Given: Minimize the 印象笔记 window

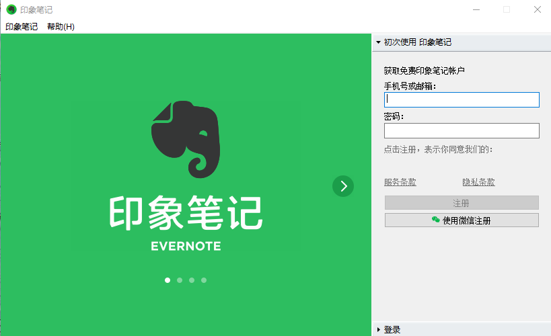Looking at the screenshot, I should click(476, 9).
